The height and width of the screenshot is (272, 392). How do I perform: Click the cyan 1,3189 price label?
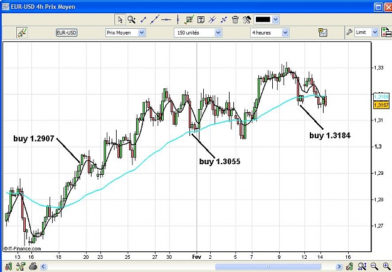click(x=381, y=97)
